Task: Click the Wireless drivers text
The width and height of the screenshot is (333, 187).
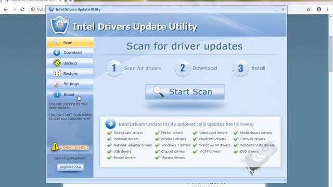Action: [x=173, y=139]
